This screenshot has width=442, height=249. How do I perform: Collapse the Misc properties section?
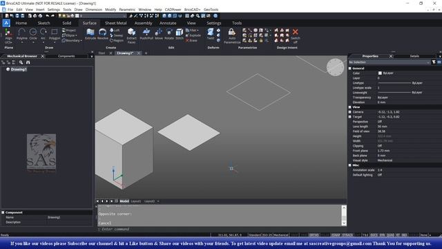tap(350, 165)
